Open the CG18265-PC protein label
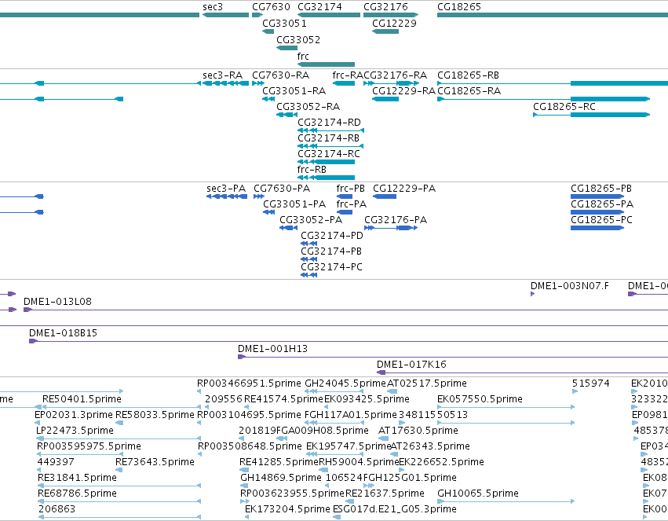The image size is (668, 521). point(601,220)
